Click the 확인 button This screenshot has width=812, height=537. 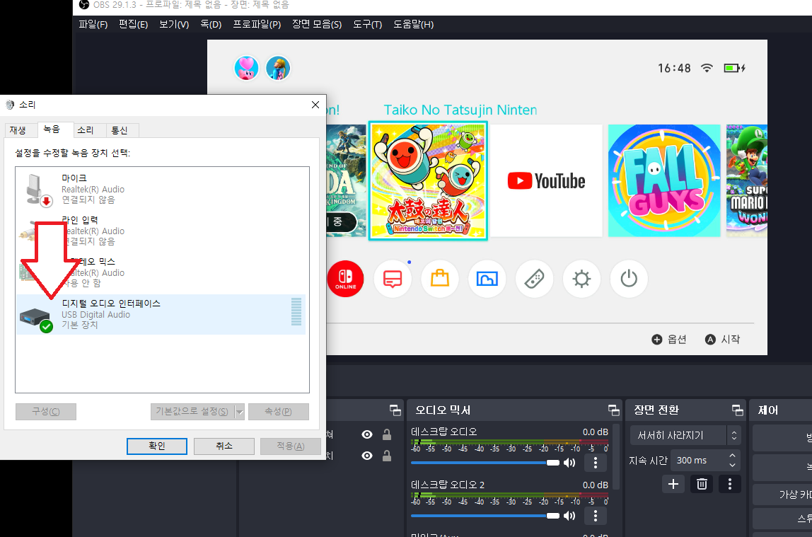[x=157, y=446]
